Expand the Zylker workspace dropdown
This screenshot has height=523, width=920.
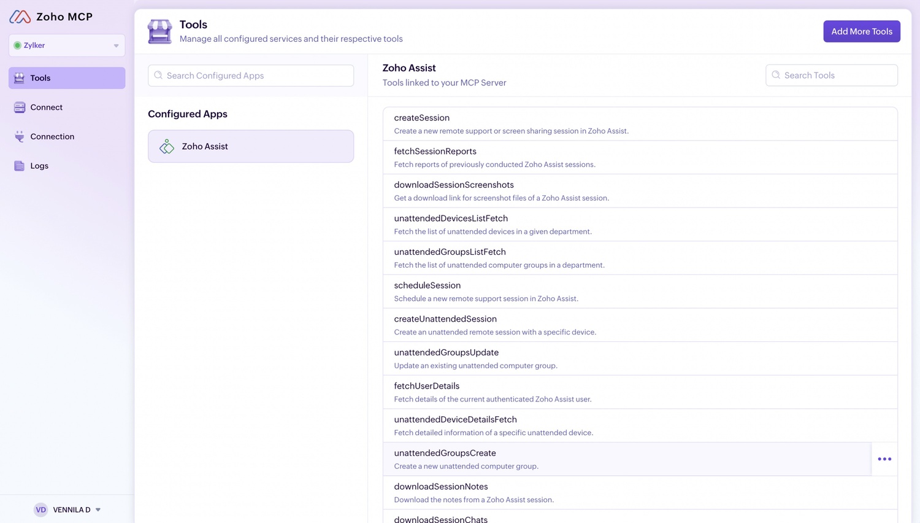point(116,45)
